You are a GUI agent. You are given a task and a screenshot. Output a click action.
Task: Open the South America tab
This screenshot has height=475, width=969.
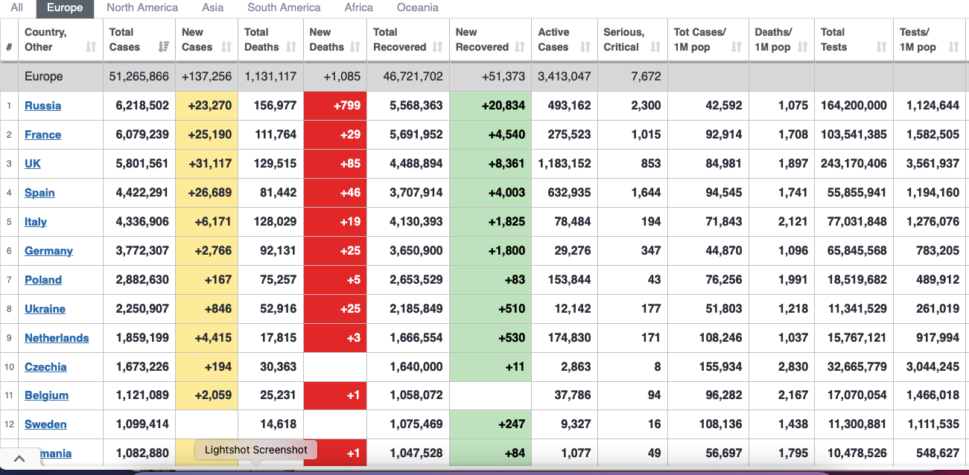[x=284, y=7]
